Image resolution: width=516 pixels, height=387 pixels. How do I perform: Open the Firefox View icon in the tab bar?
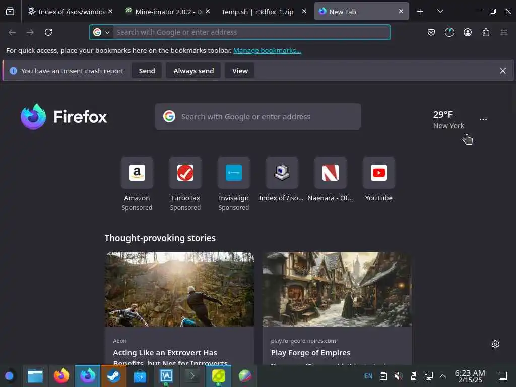point(10,12)
